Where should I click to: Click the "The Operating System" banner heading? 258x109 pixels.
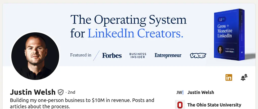pos(128,20)
